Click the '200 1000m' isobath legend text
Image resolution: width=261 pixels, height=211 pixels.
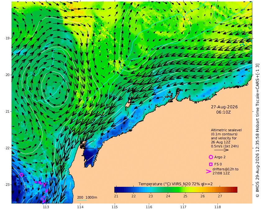pos(87,197)
